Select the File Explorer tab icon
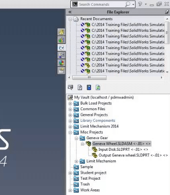Screen dimensions: 170x195 (61, 47)
